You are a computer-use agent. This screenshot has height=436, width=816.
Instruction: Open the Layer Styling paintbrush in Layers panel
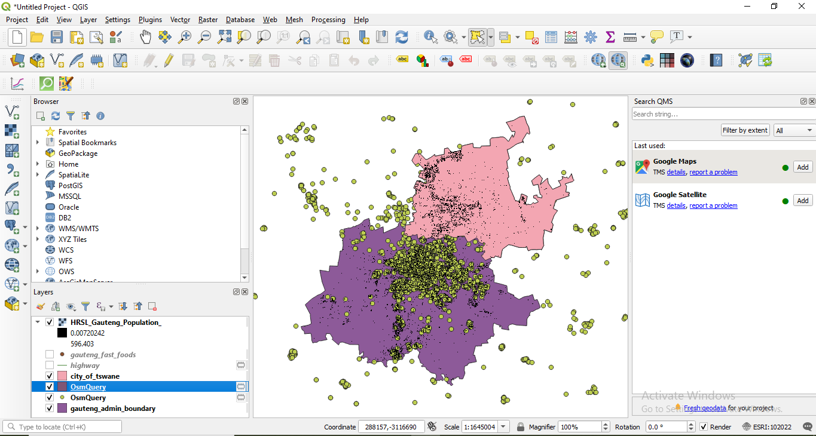[40, 306]
